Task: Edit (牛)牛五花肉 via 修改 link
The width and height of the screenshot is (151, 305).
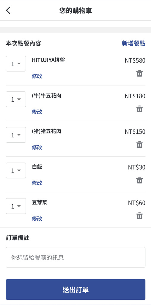Action: click(37, 112)
